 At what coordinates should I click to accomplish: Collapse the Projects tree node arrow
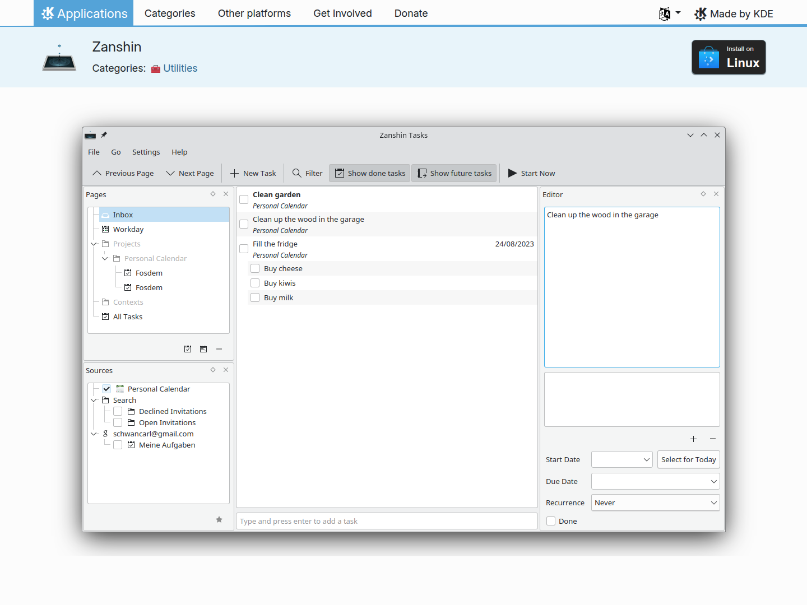click(94, 244)
